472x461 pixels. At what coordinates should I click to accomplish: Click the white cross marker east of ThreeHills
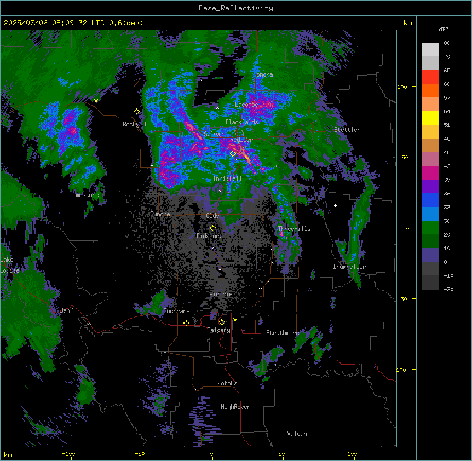point(335,205)
